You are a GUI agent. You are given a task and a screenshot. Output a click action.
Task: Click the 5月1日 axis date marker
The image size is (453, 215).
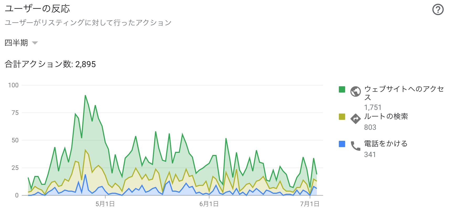click(x=105, y=204)
